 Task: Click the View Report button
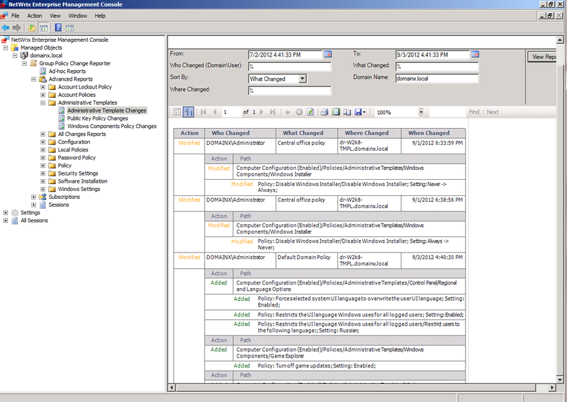542,57
